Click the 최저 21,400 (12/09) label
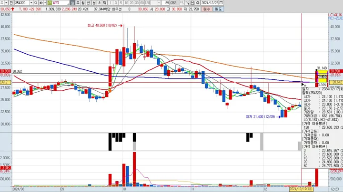Image resolution: width=343 pixels, height=192 pixels. click(260, 117)
